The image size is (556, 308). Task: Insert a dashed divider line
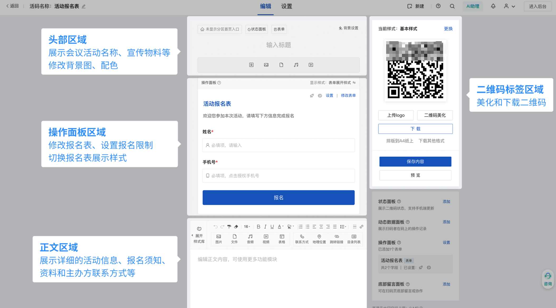(355, 227)
